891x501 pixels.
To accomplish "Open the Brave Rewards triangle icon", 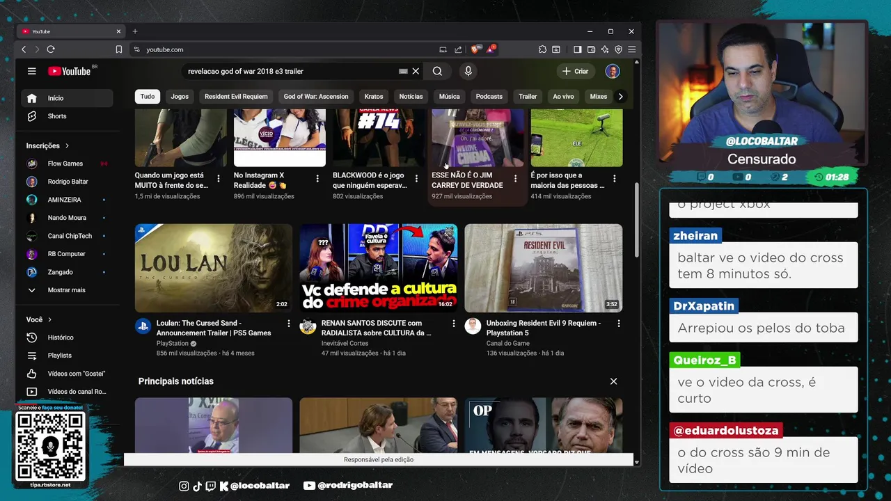I will coord(491,49).
